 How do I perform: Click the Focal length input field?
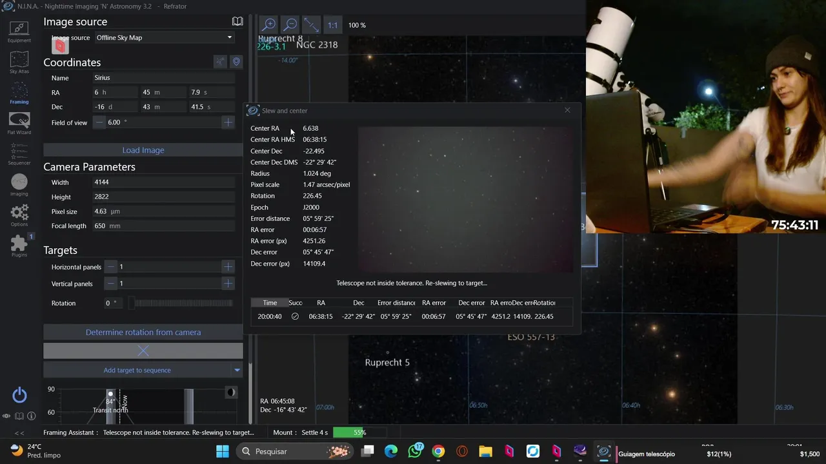164,226
